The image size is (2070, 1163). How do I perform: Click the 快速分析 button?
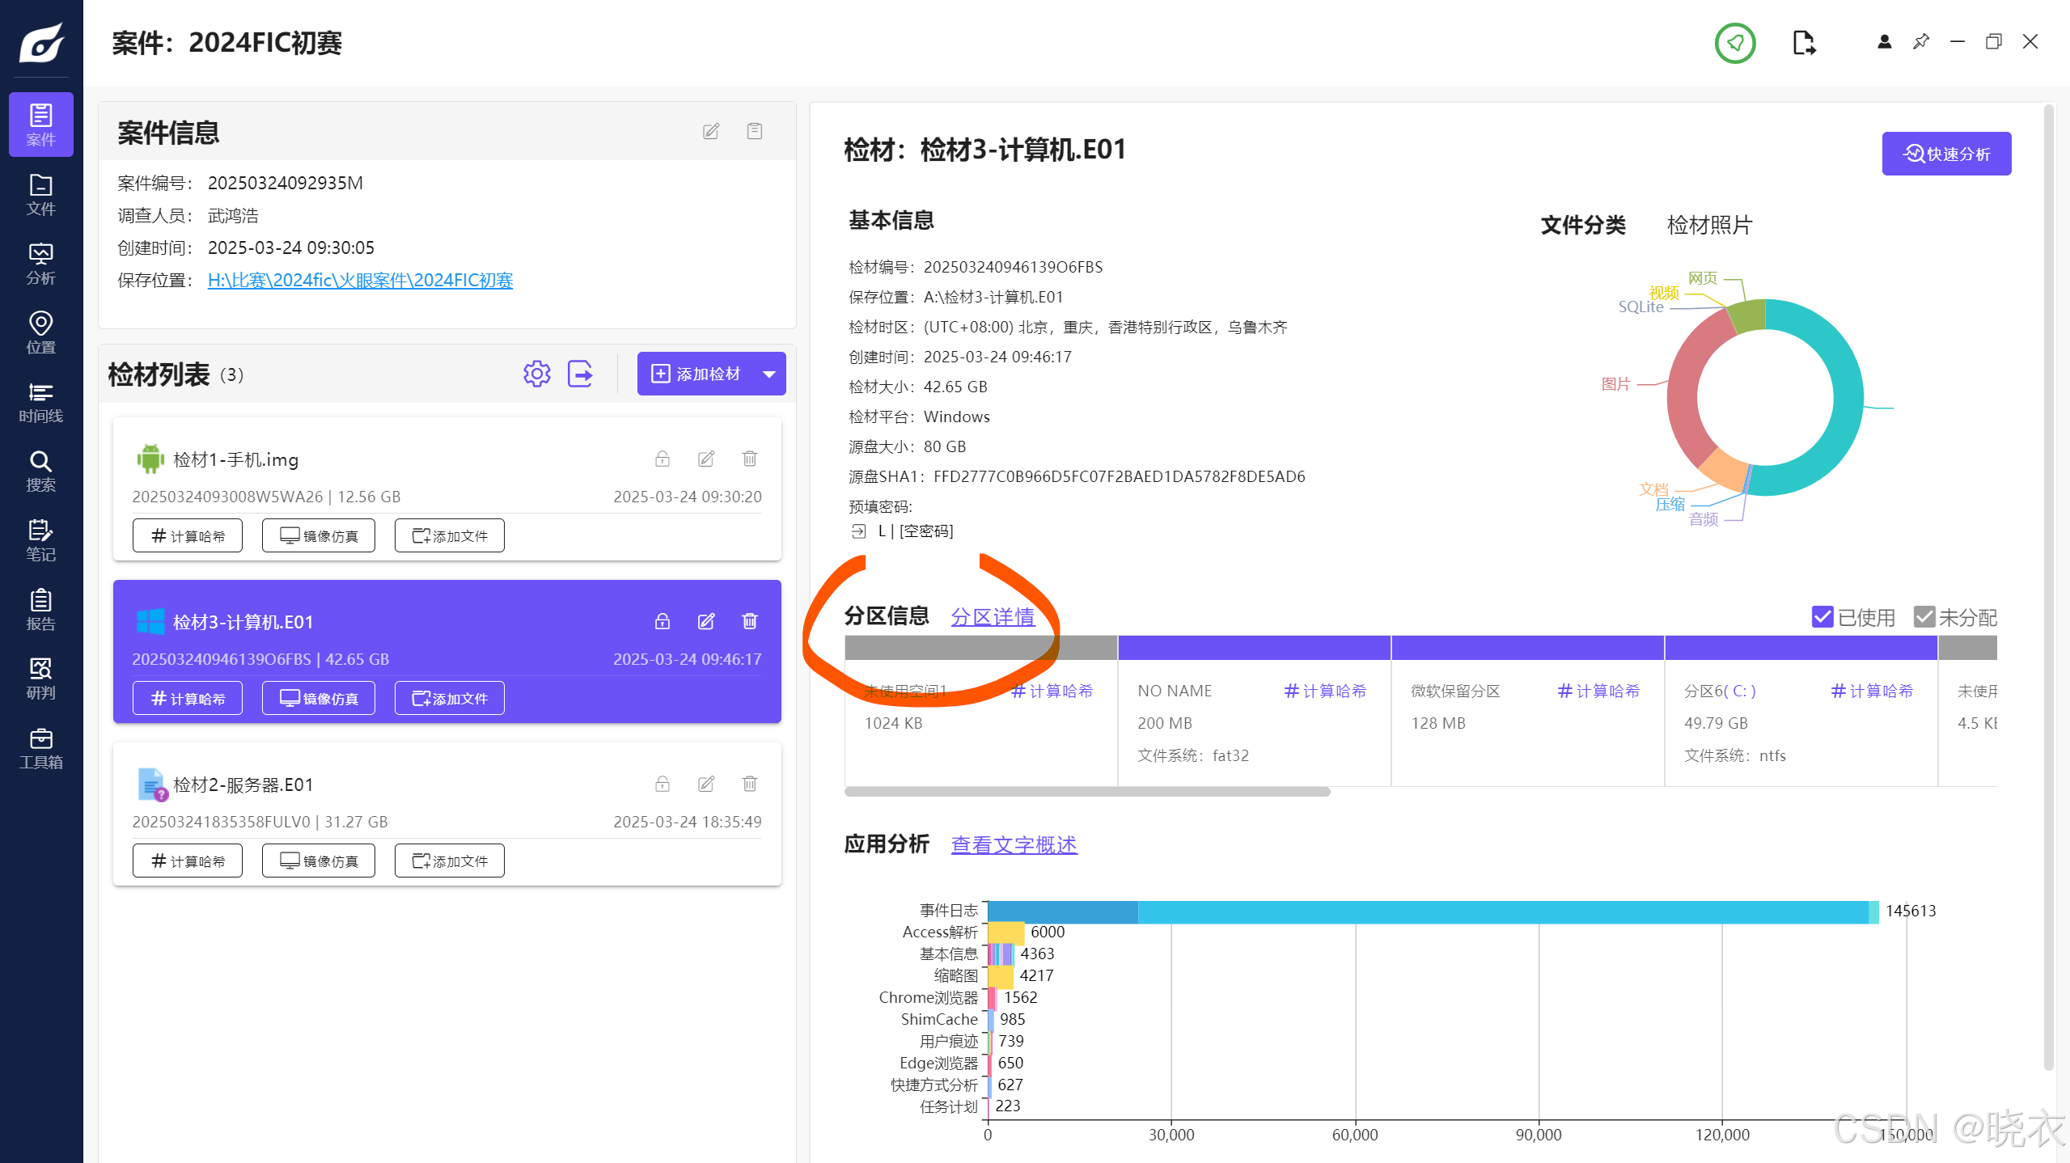(x=1945, y=154)
